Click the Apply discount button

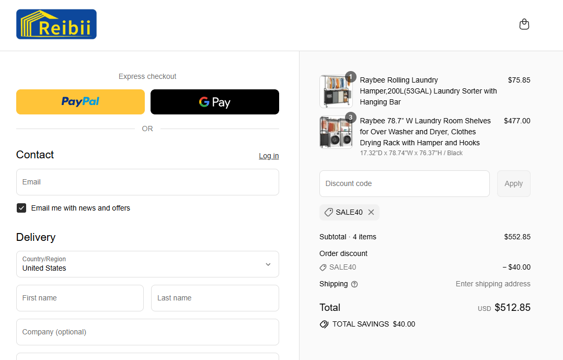pyautogui.click(x=513, y=183)
